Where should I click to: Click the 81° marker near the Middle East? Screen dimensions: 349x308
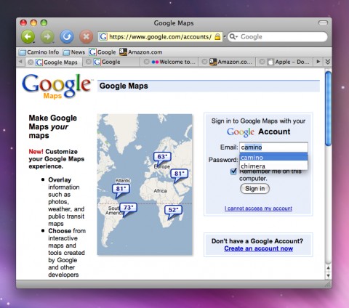point(179,175)
